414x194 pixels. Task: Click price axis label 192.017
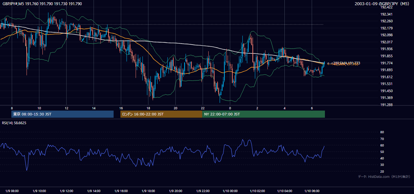pos(386,42)
